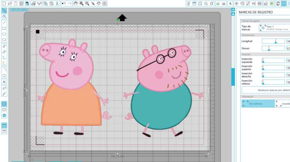Zoom in with magnifier plus

point(81,4)
